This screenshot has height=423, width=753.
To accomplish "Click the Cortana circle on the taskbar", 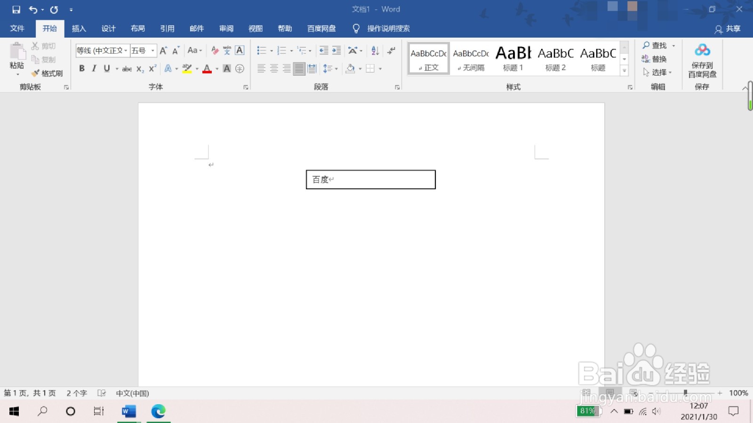I will point(71,411).
